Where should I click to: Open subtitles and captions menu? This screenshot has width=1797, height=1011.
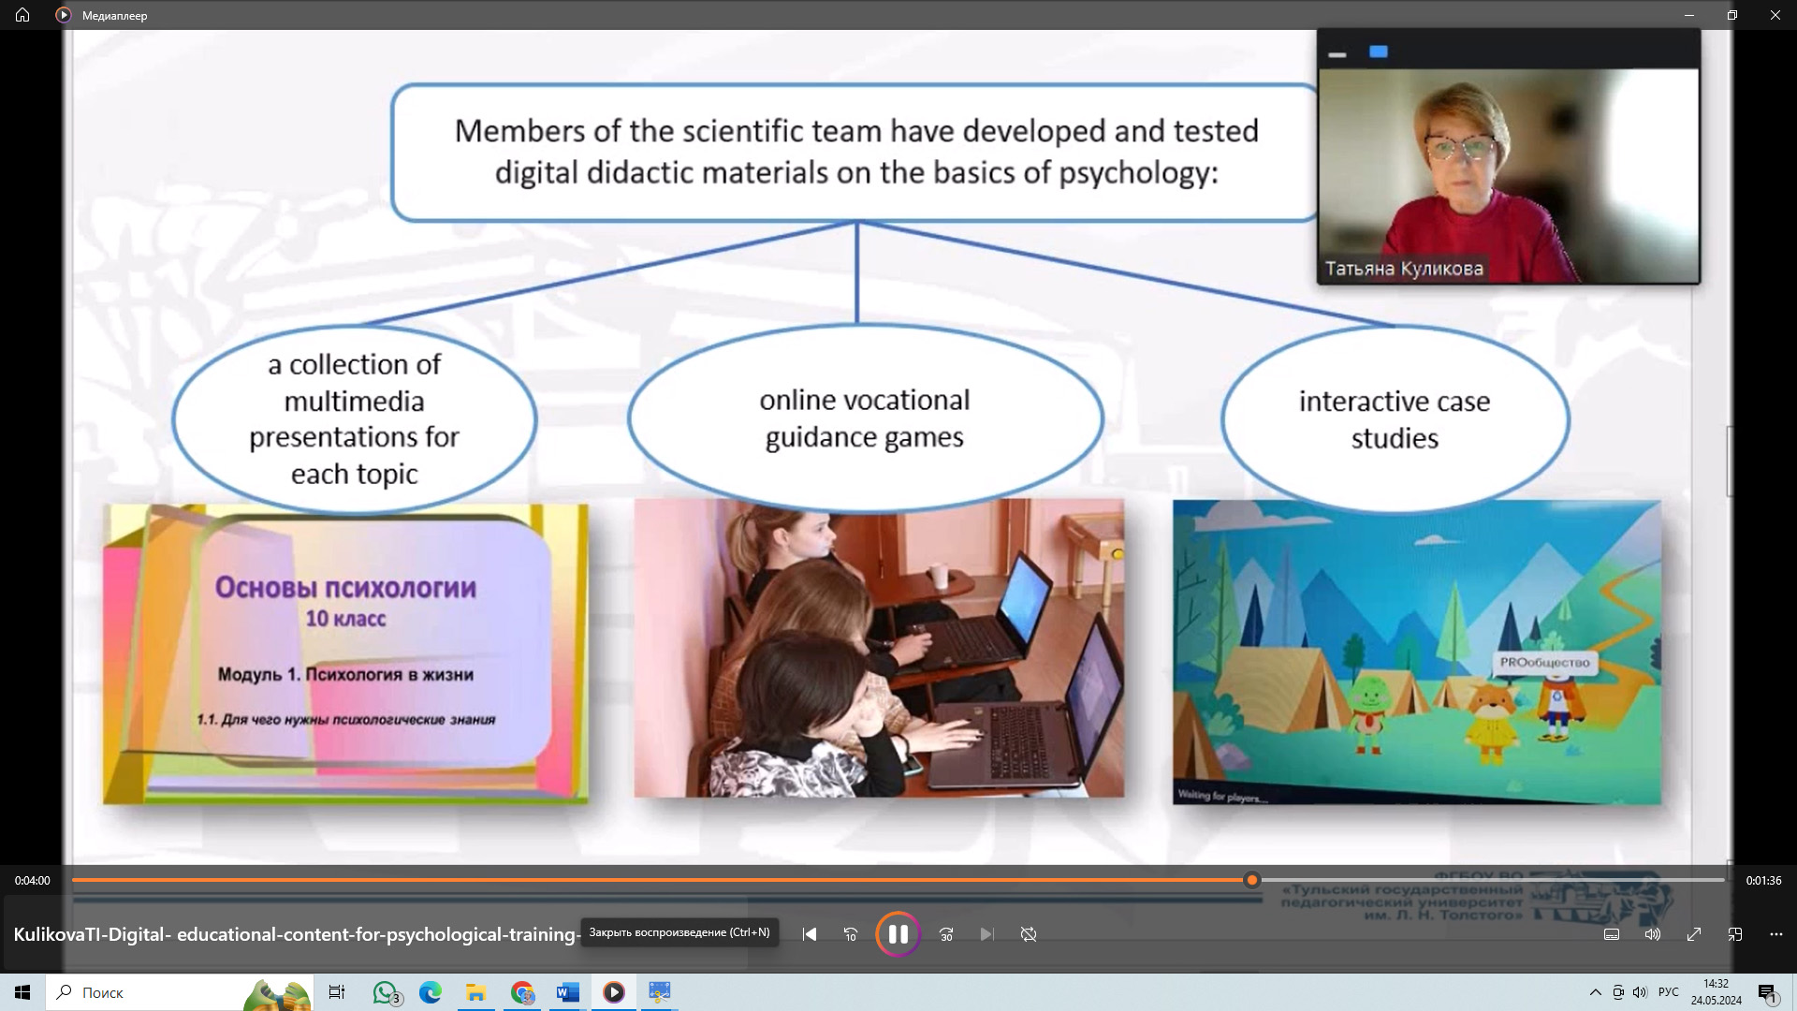click(x=1612, y=934)
